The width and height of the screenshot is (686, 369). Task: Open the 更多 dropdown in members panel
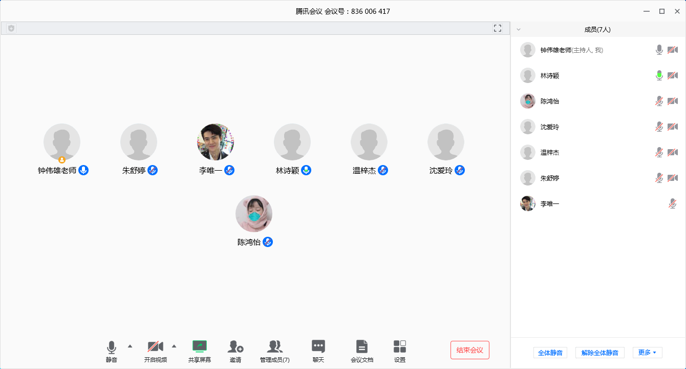(647, 353)
